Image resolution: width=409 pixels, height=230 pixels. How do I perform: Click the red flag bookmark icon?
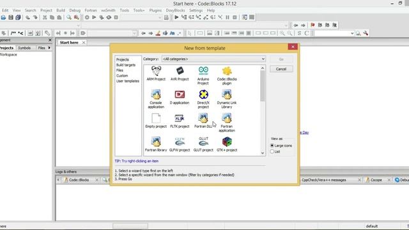pos(313,25)
